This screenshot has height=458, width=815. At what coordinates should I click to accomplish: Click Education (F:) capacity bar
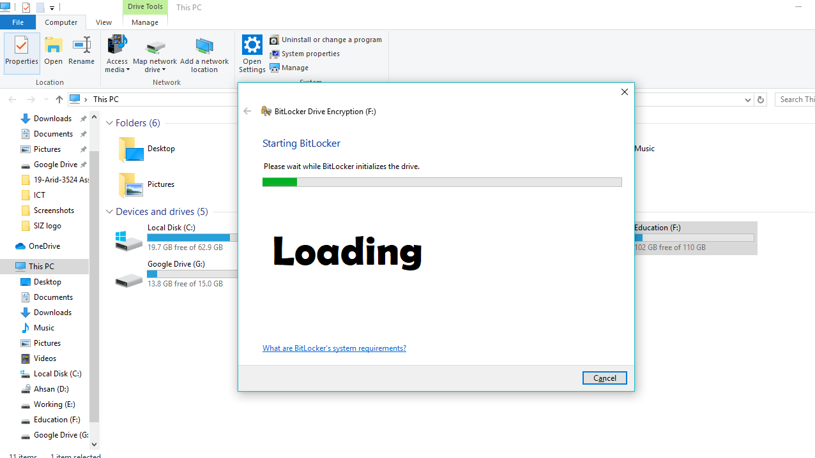click(x=694, y=237)
